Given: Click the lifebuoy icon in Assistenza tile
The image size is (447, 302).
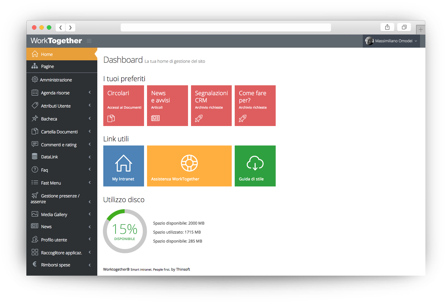Looking at the screenshot, I should pyautogui.click(x=189, y=163).
